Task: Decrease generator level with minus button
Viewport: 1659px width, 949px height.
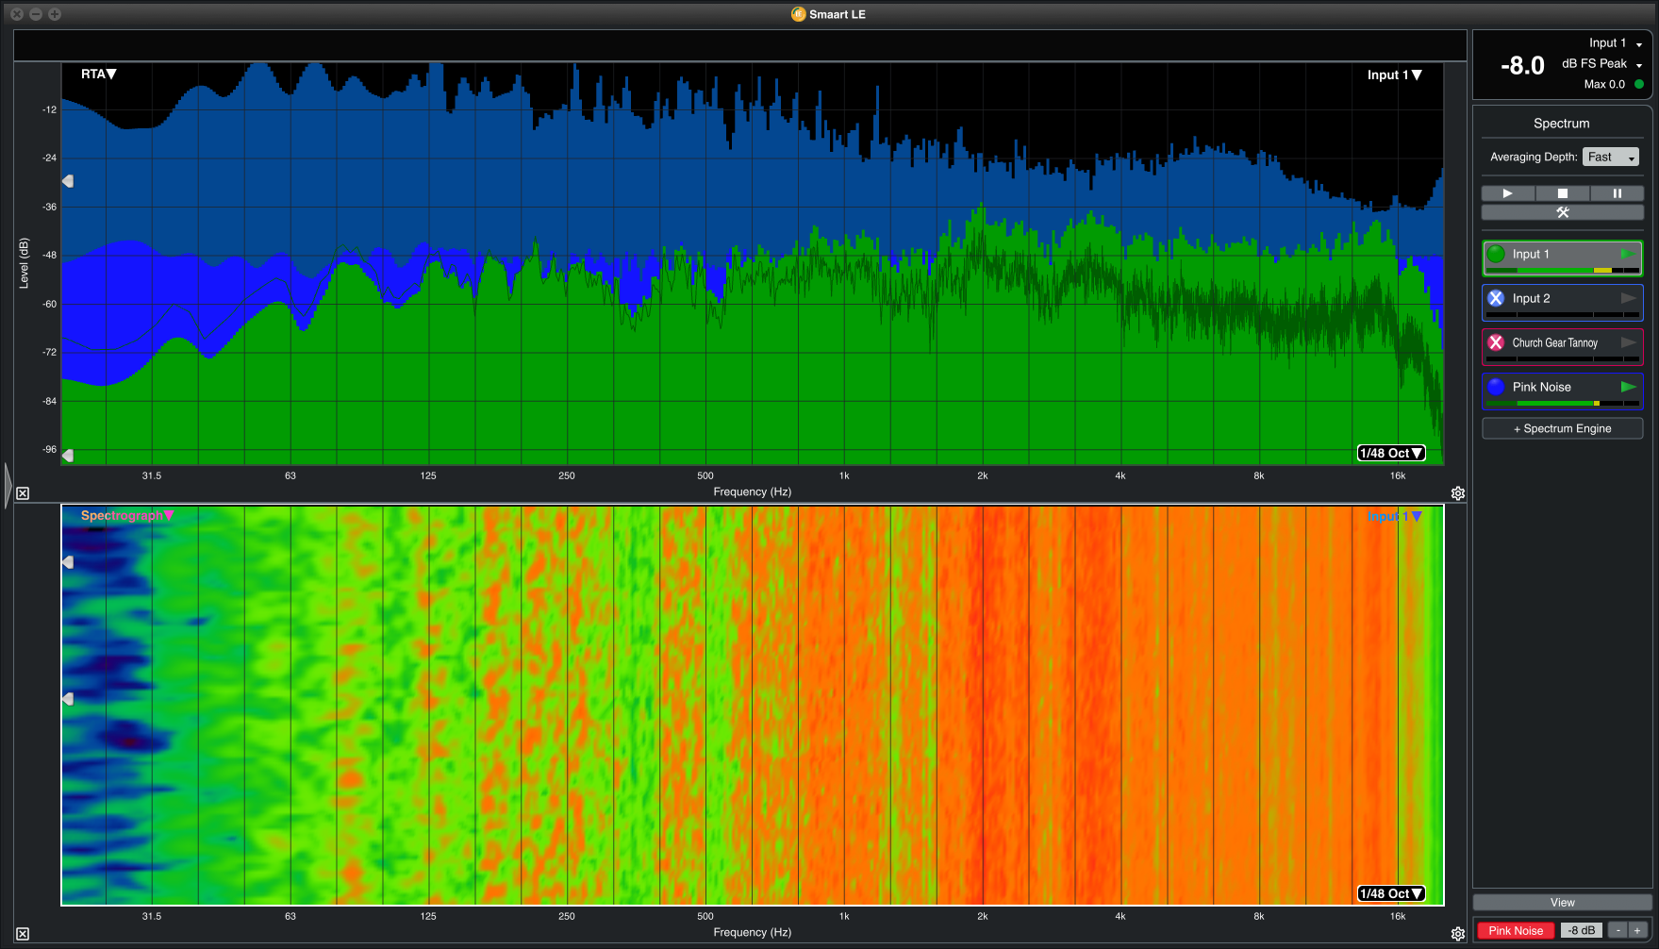Action: point(1618,930)
